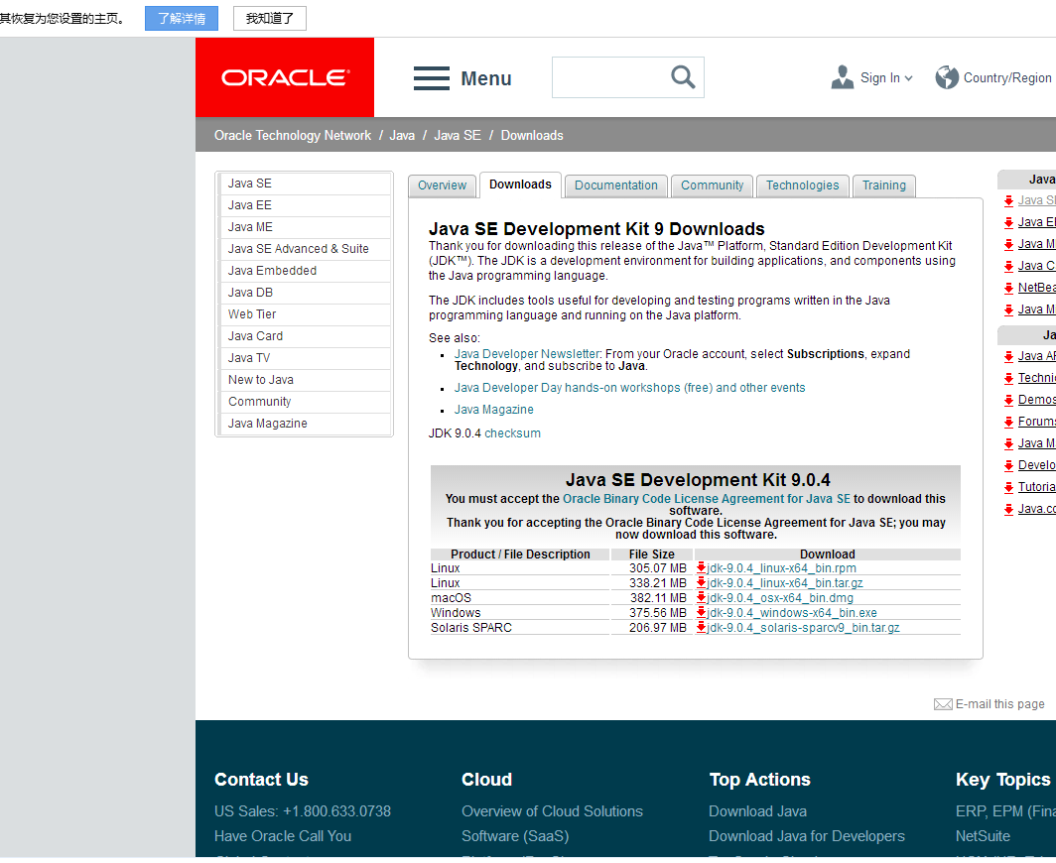Open Download Java for Developers footer link
The height and width of the screenshot is (863, 1056).
[807, 837]
